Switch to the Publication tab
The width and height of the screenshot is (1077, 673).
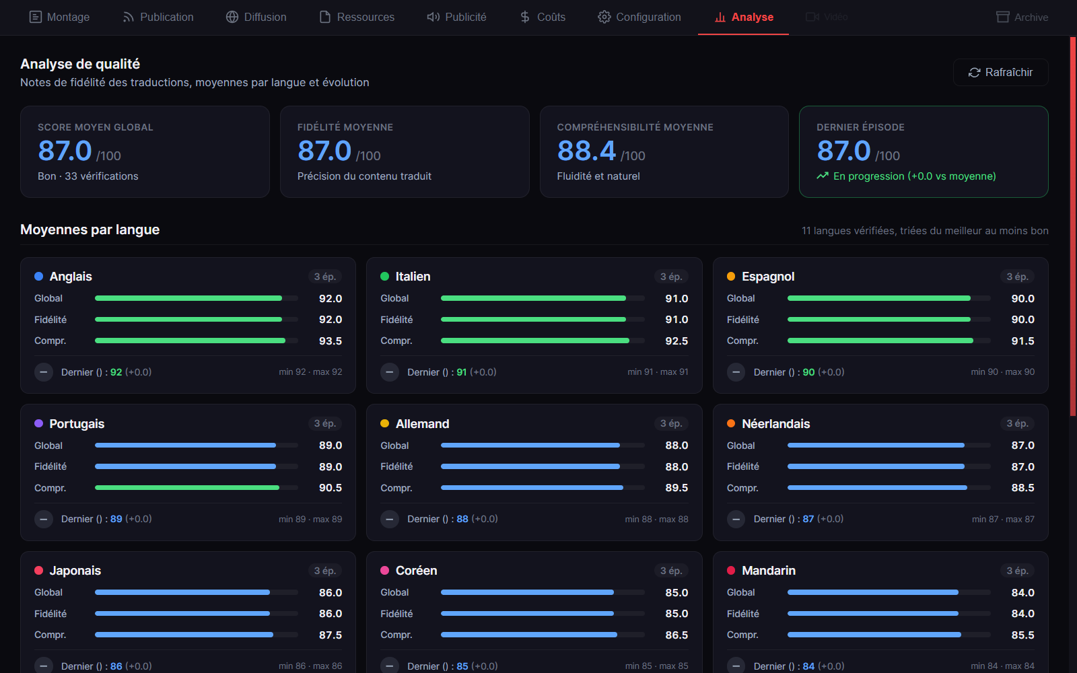(x=158, y=17)
